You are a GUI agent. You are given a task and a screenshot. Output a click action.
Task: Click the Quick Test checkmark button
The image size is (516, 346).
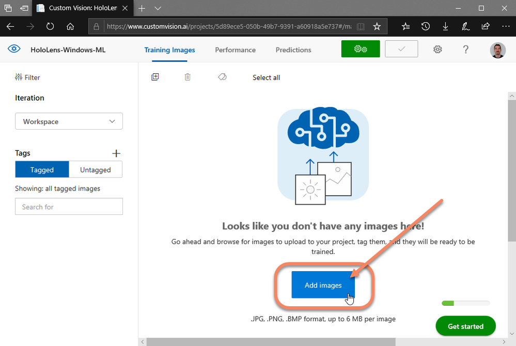401,49
